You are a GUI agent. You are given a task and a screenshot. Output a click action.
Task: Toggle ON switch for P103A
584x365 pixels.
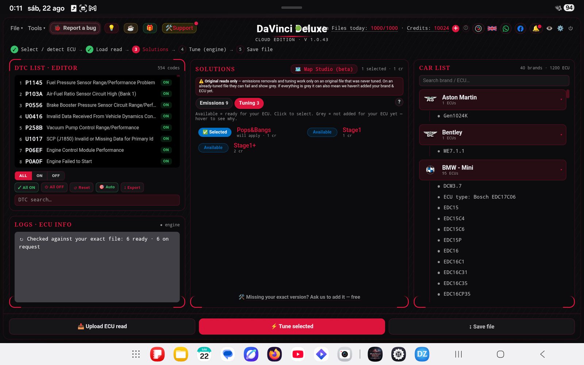(166, 94)
